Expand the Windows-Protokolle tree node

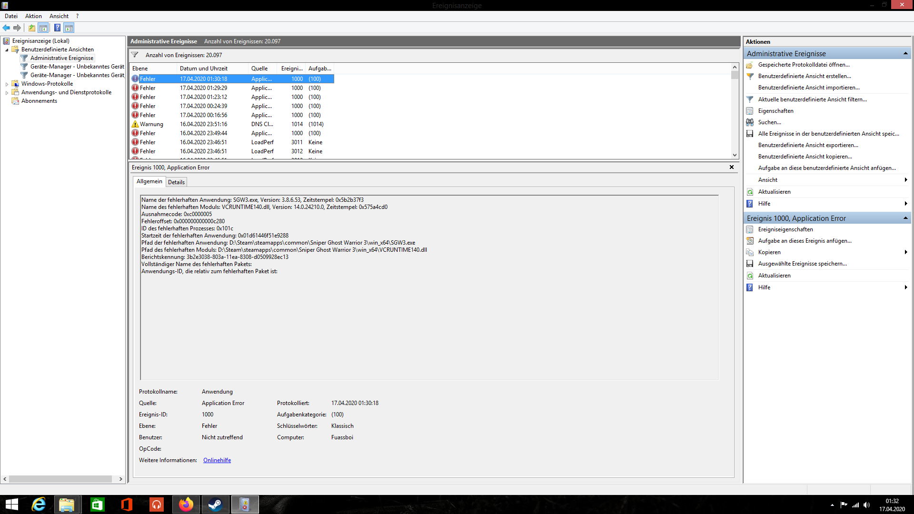point(7,84)
